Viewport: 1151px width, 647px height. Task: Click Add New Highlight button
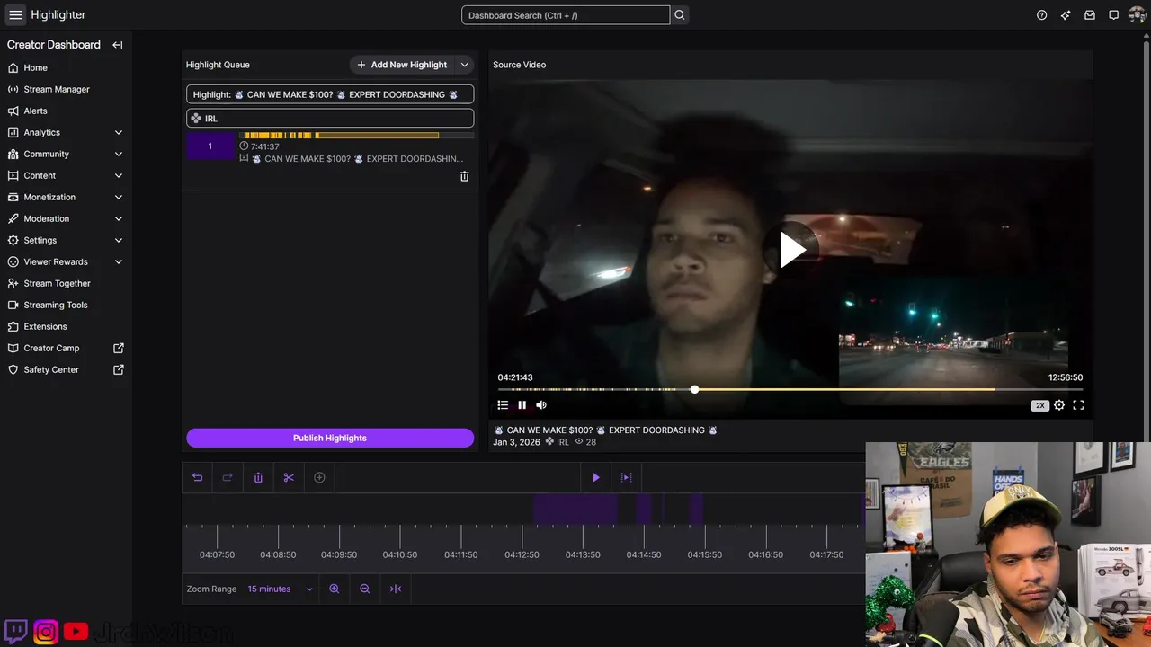coord(402,65)
